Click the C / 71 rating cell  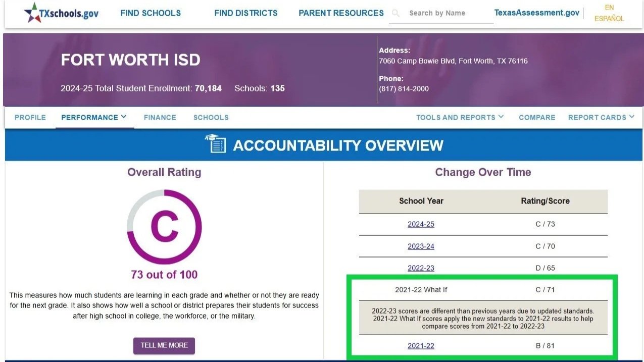tap(545, 290)
